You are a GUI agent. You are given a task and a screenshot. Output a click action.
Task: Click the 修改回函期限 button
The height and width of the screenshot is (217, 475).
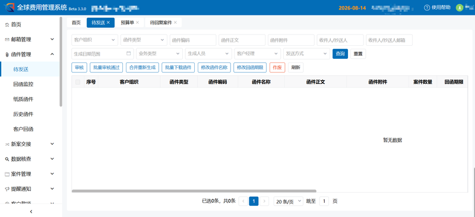250,67
